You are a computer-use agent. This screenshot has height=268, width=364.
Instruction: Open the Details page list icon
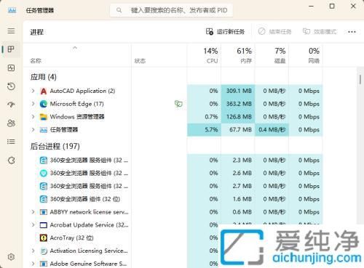click(11, 142)
